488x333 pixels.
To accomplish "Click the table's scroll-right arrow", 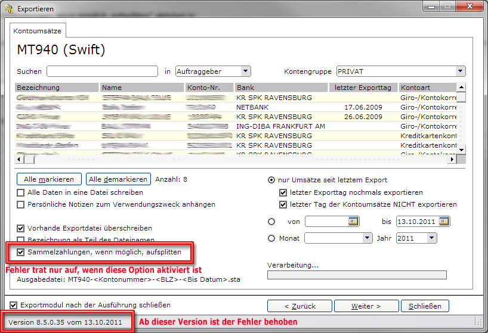I will click(452, 160).
